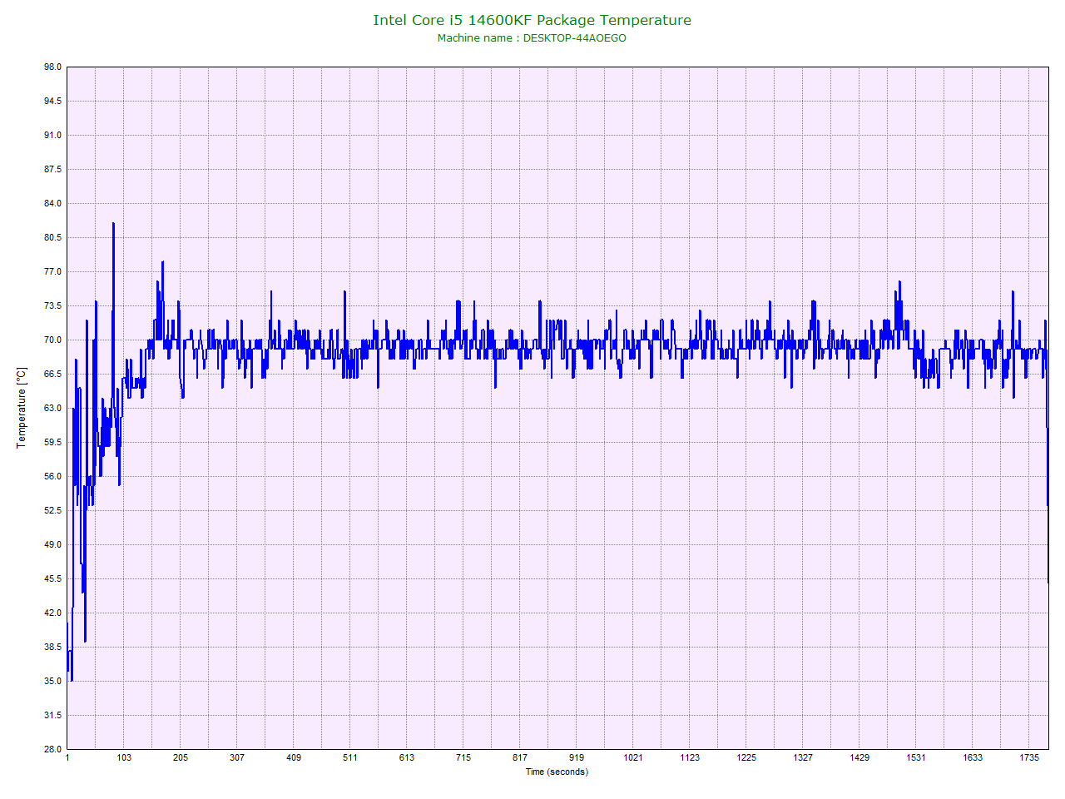This screenshot has height=799, width=1065.
Task: Select the 307 seconds tick label
Action: [x=237, y=757]
